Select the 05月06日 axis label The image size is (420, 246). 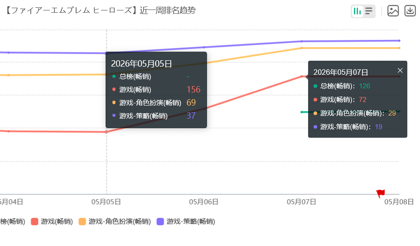pyautogui.click(x=204, y=202)
